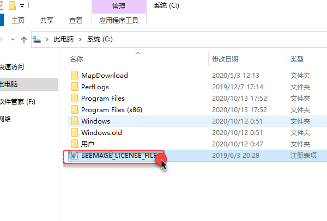Select the PerfLogs folder icon
The width and height of the screenshot is (327, 221).
75,87
